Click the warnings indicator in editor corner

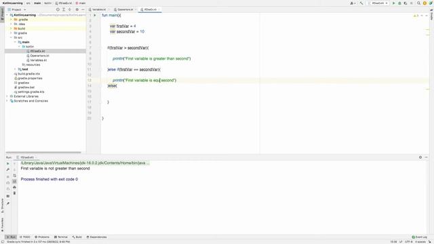pyautogui.click(x=416, y=16)
